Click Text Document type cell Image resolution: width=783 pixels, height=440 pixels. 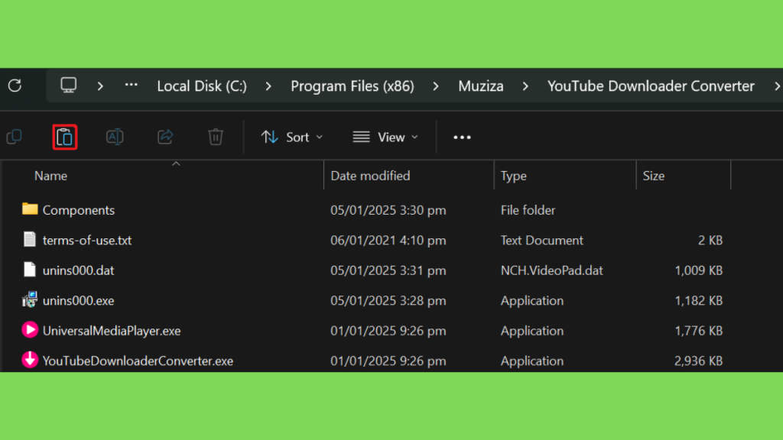pos(542,241)
